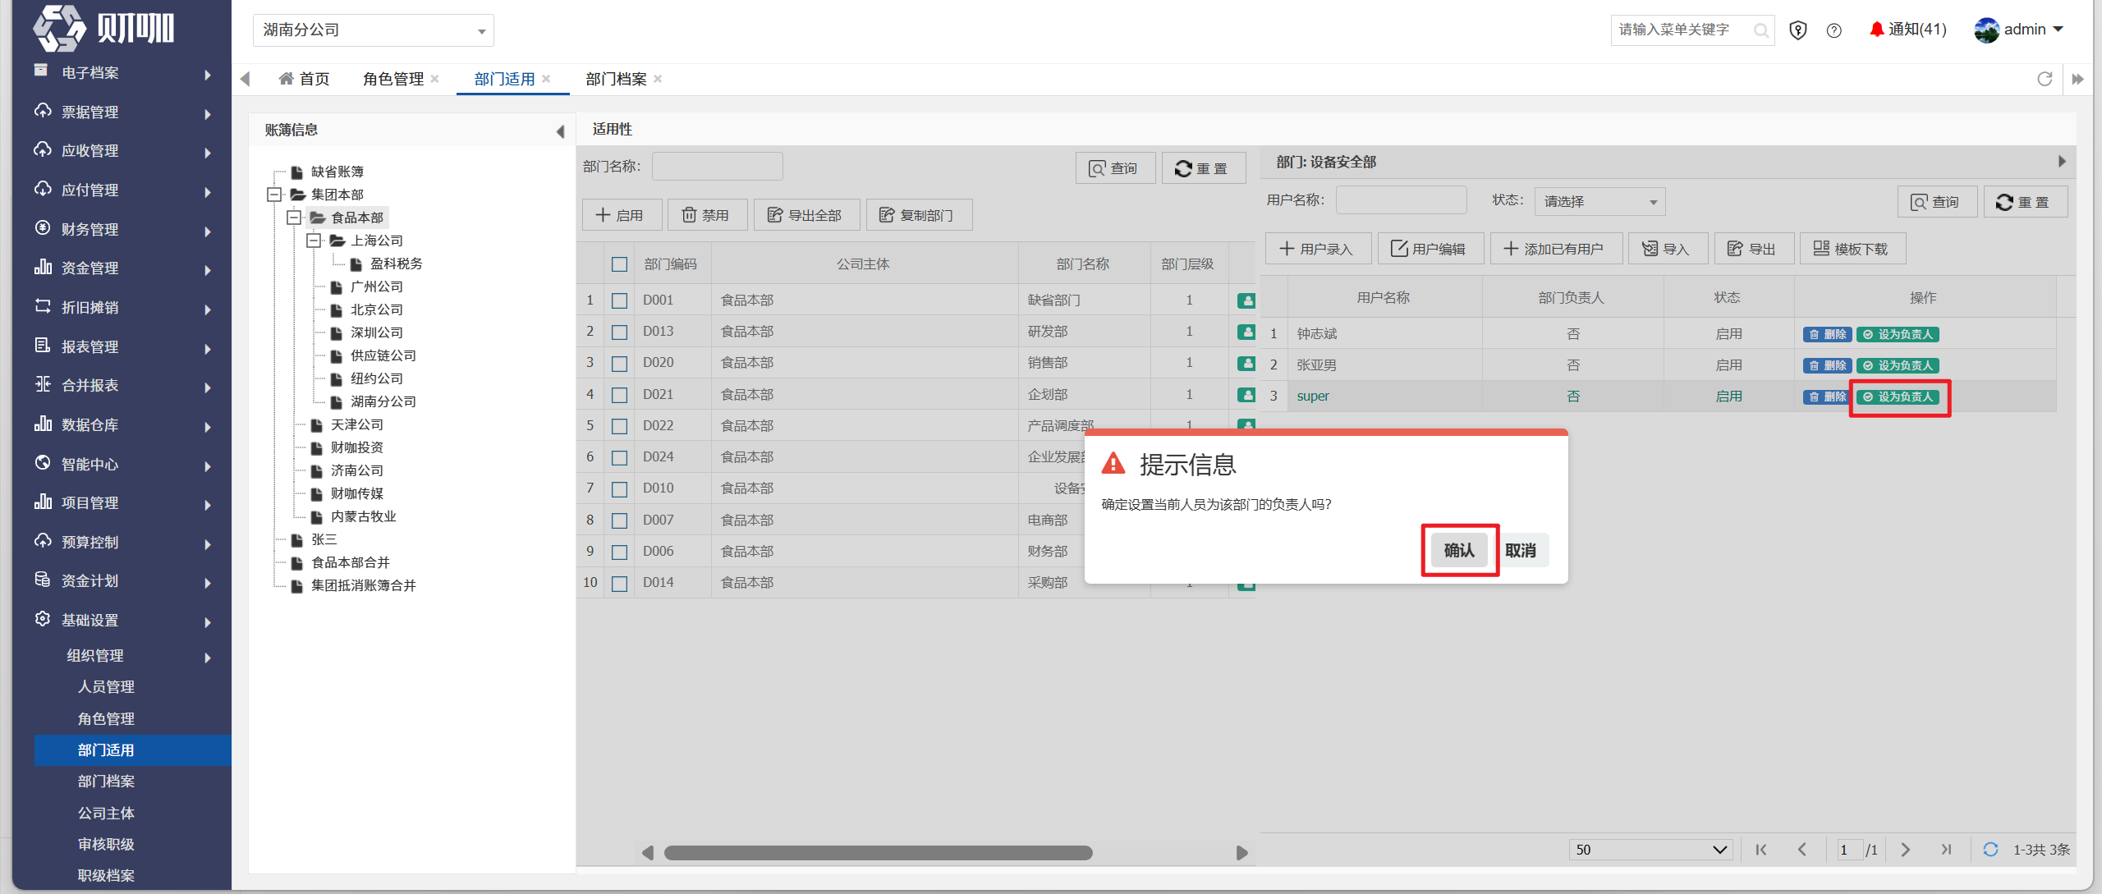Focus the 用户名称 input field
Screen dimensions: 2102x894
coord(1401,200)
